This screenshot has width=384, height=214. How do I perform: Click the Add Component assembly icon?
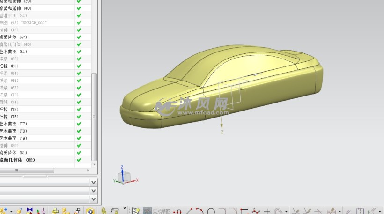[x=4, y=211]
